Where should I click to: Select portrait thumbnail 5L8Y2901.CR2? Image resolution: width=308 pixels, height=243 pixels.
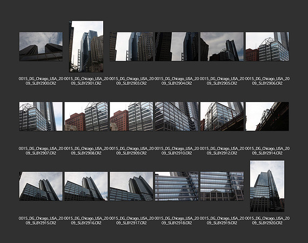coord(86,46)
